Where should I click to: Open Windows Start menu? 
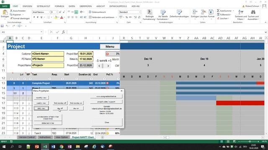[4, 147]
